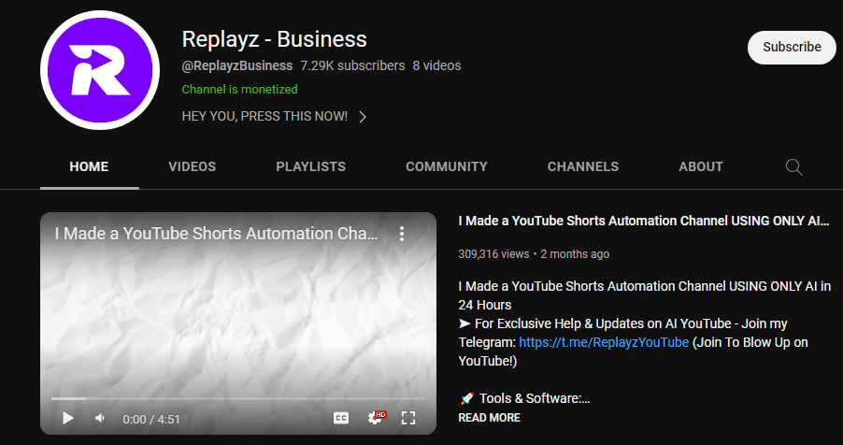Mute the video volume speaker icon
Viewport: 843px width, 445px height.
[100, 418]
